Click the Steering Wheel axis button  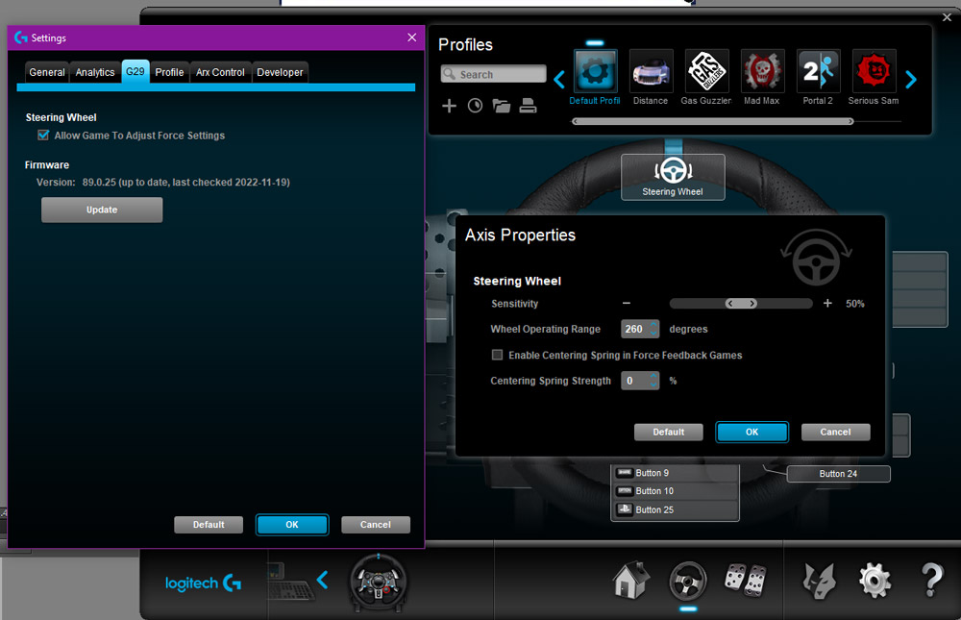click(x=673, y=177)
